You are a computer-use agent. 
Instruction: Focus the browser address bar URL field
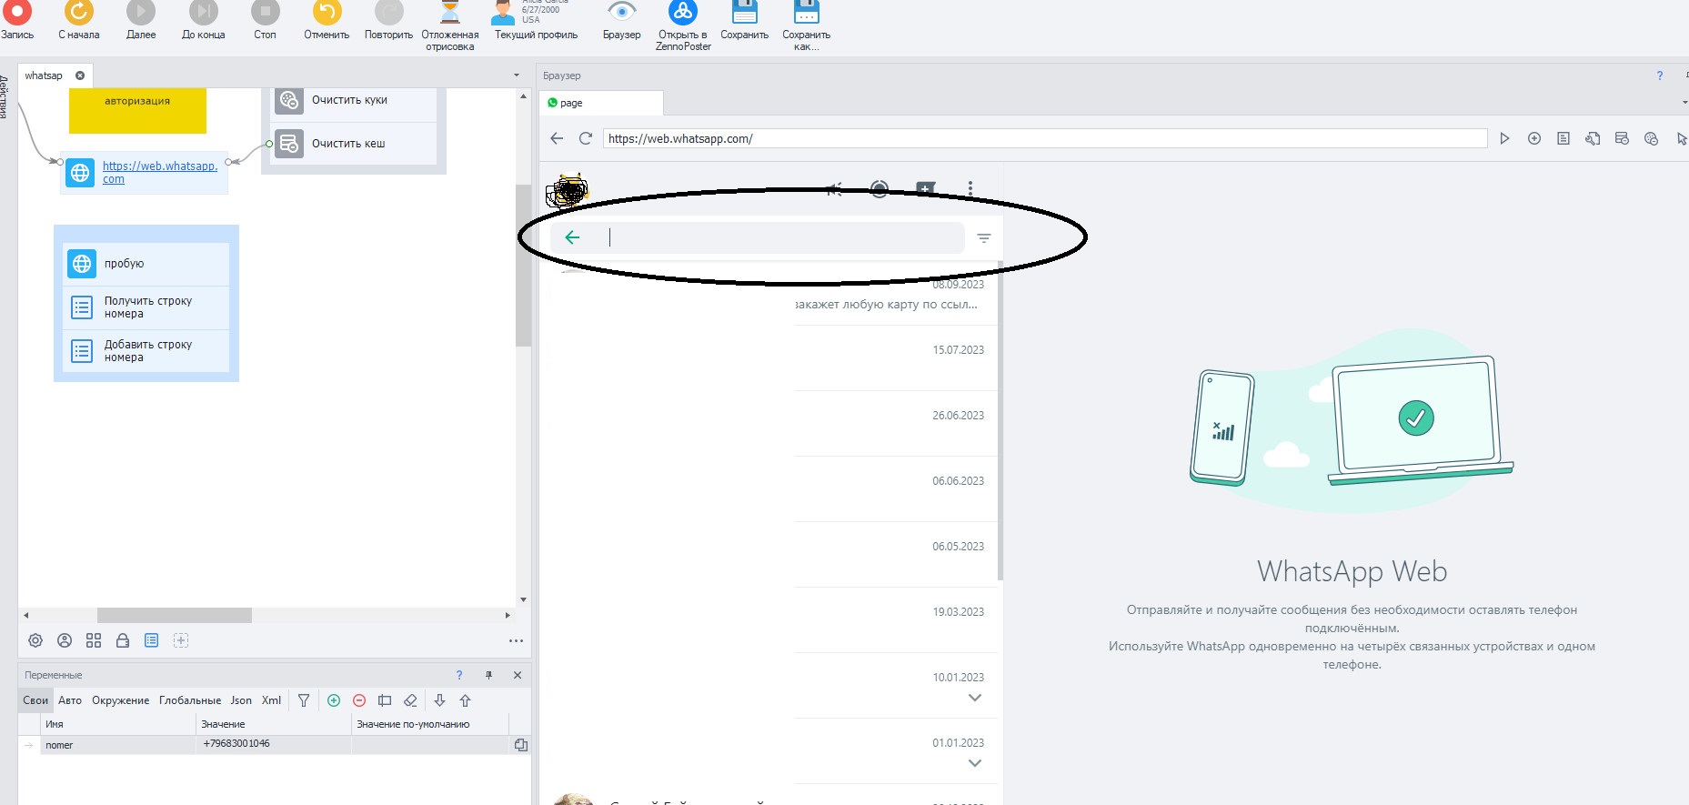coord(1045,138)
